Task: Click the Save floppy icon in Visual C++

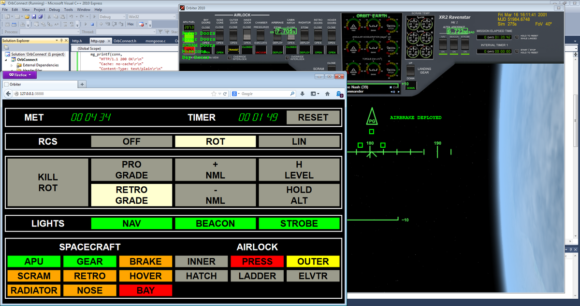Action: 34,17
